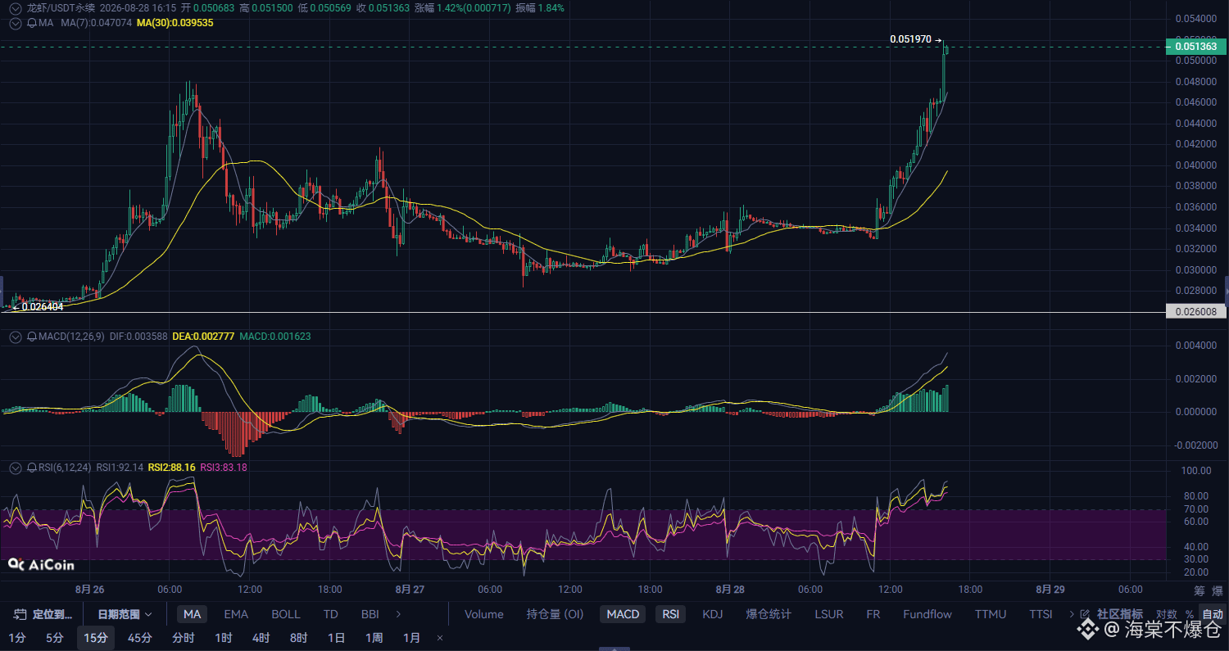Turn off the RSI sub-indicator
Viewport: 1229px width, 651px height.
671,614
